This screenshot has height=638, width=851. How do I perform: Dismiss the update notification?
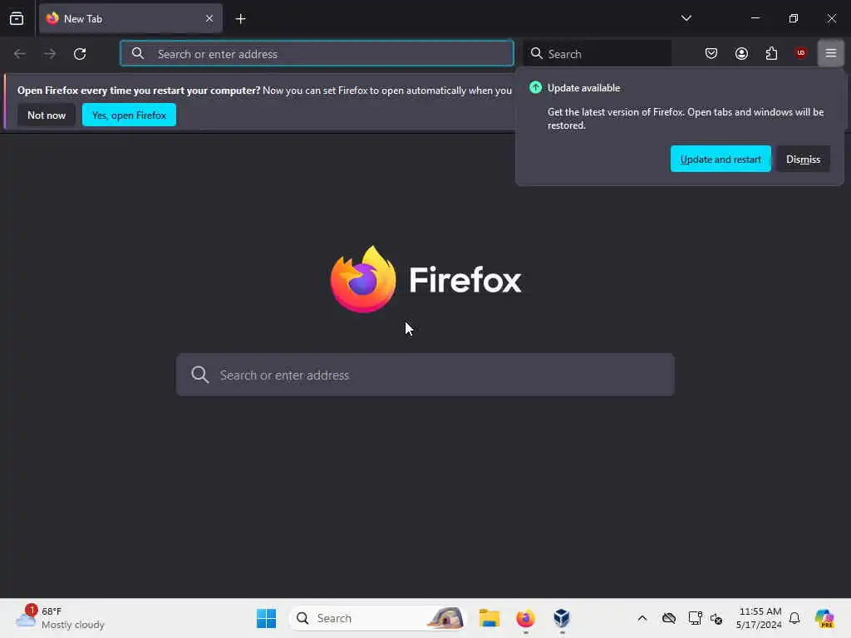(804, 159)
